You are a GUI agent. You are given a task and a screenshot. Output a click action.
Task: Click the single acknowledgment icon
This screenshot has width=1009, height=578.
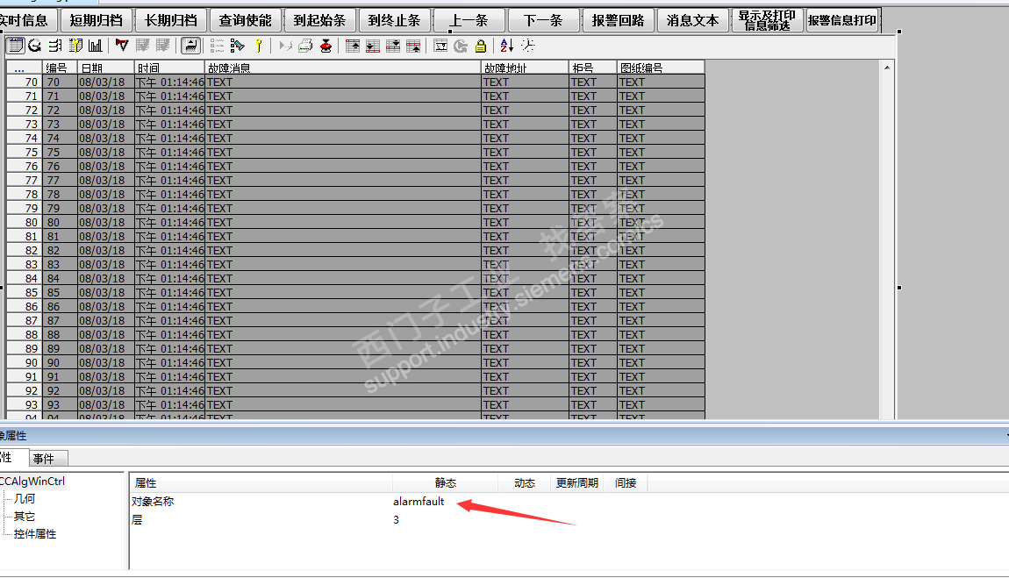click(x=142, y=46)
